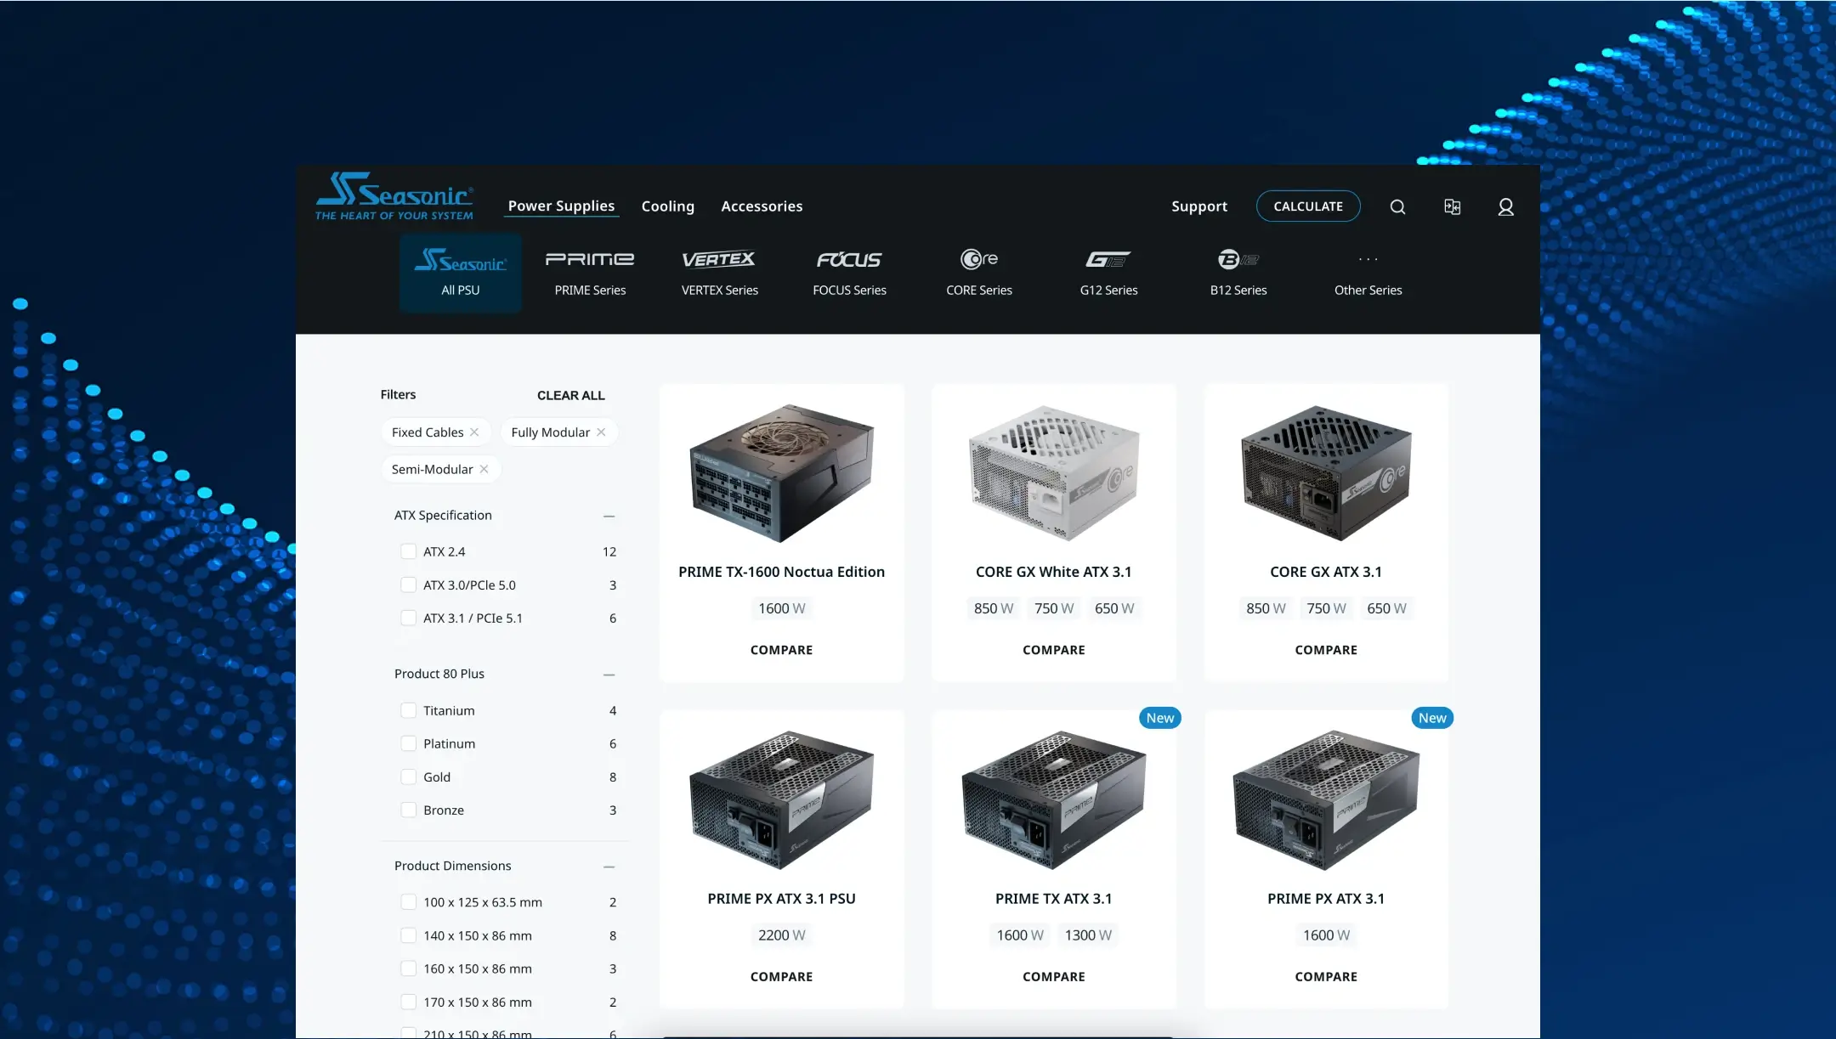The width and height of the screenshot is (1836, 1039).
Task: Select 1300 W on PRIME TX ATX 3.1
Action: [1088, 935]
